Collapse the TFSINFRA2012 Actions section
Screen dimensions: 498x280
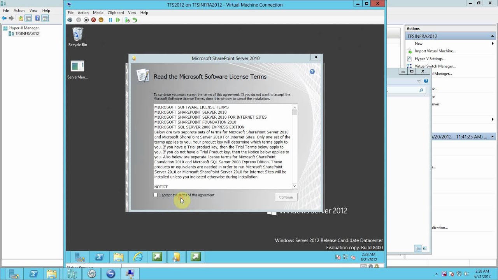493,36
